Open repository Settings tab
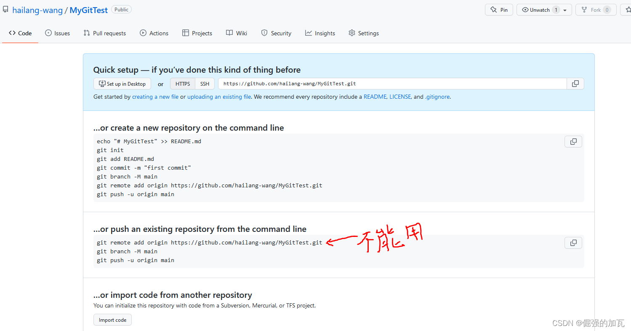Viewport: 631px width, 331px height. click(x=364, y=33)
